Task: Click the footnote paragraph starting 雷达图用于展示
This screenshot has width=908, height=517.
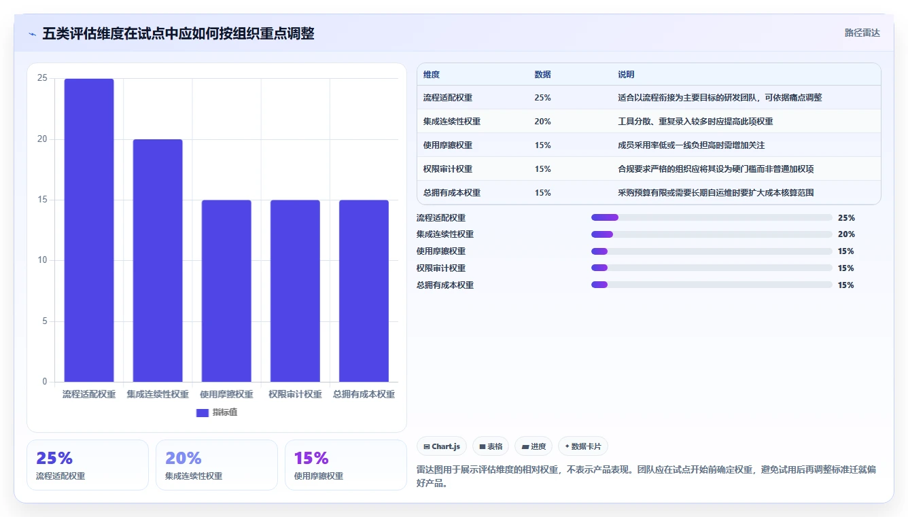Action: tap(646, 477)
